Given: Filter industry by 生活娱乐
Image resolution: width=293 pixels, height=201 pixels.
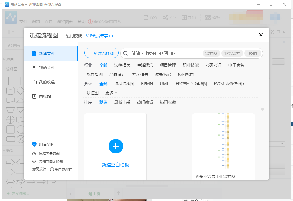Looking at the screenshot, I should tap(145, 65).
